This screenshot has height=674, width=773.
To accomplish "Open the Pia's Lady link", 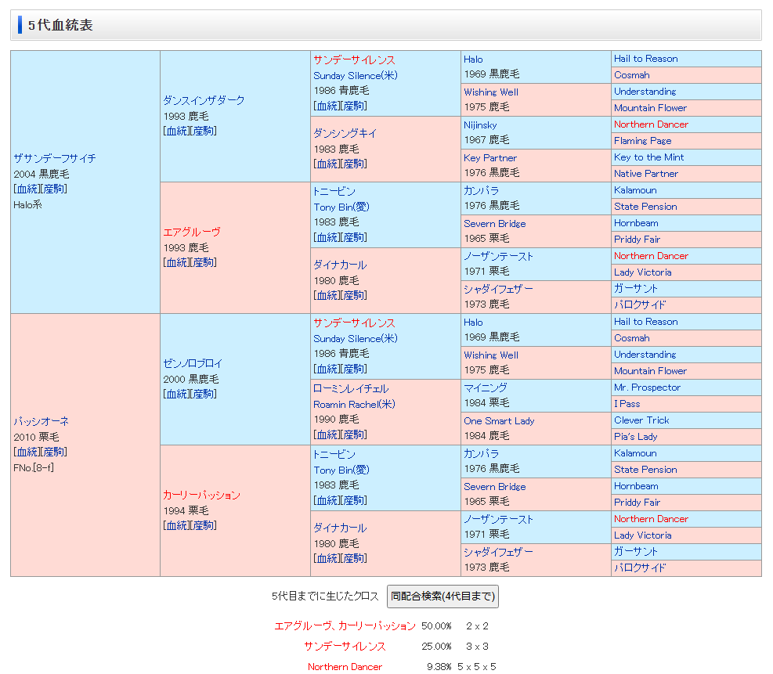I will [635, 437].
